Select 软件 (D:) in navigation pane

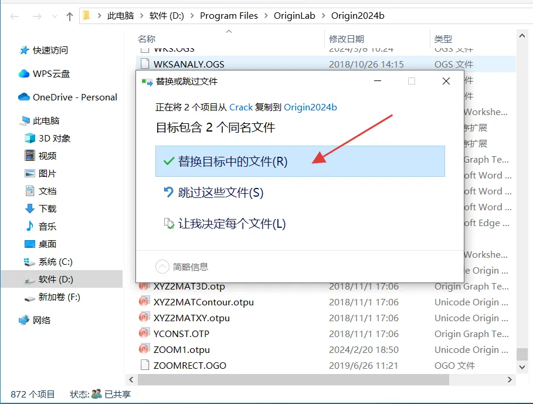tap(62, 279)
